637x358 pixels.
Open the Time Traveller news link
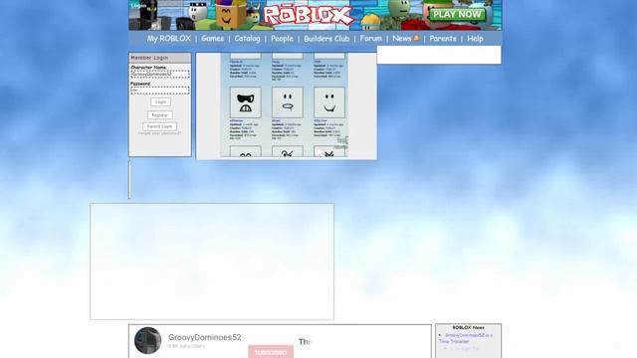pyautogui.click(x=466, y=338)
